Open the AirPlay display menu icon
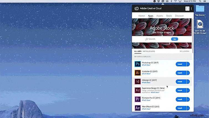This screenshot has width=209, height=118. 180,1
